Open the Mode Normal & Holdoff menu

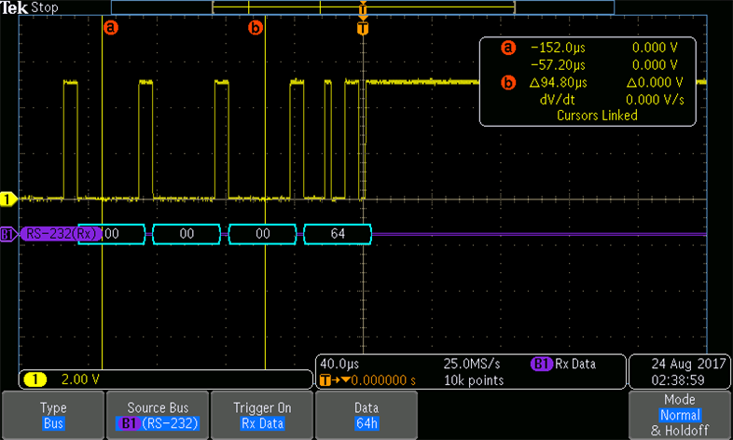click(x=680, y=416)
